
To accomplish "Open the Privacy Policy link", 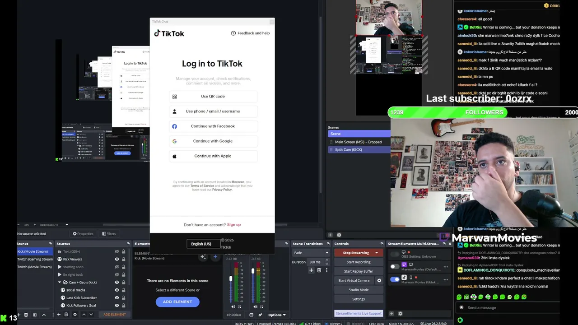I will 222,190.
